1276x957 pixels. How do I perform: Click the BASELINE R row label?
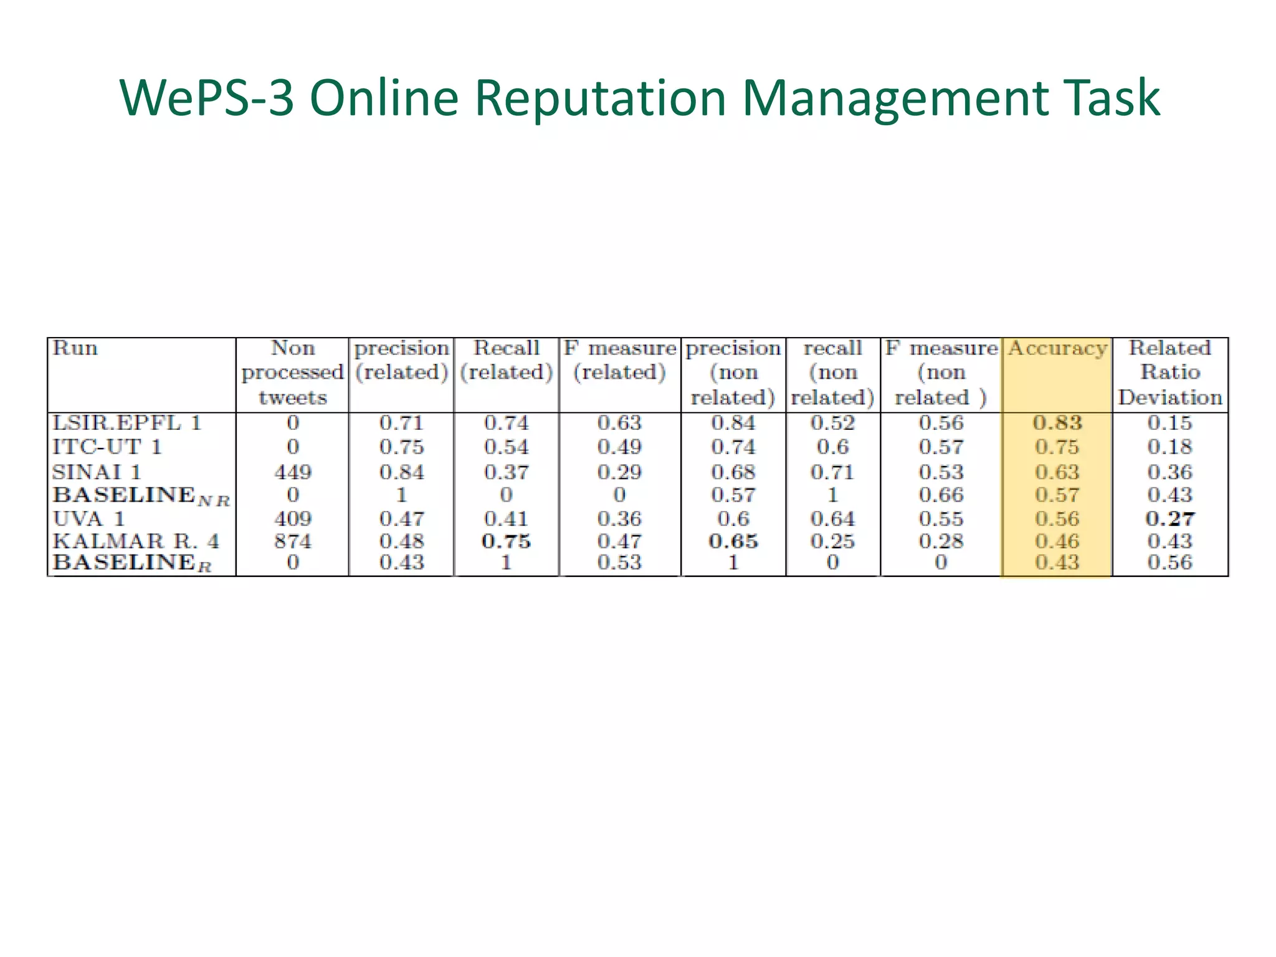[x=133, y=563]
